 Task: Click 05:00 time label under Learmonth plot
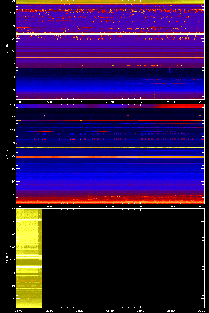19,207
